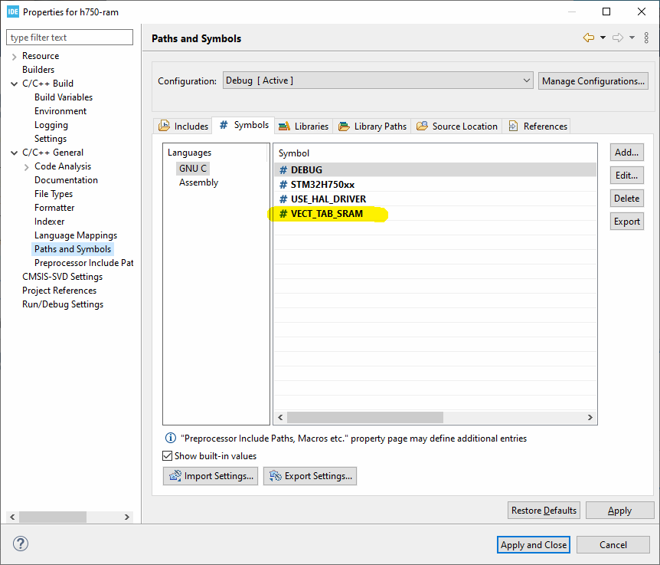Click the hash icon beside DEBUG symbol
Image resolution: width=660 pixels, height=565 pixels.
[x=283, y=169]
